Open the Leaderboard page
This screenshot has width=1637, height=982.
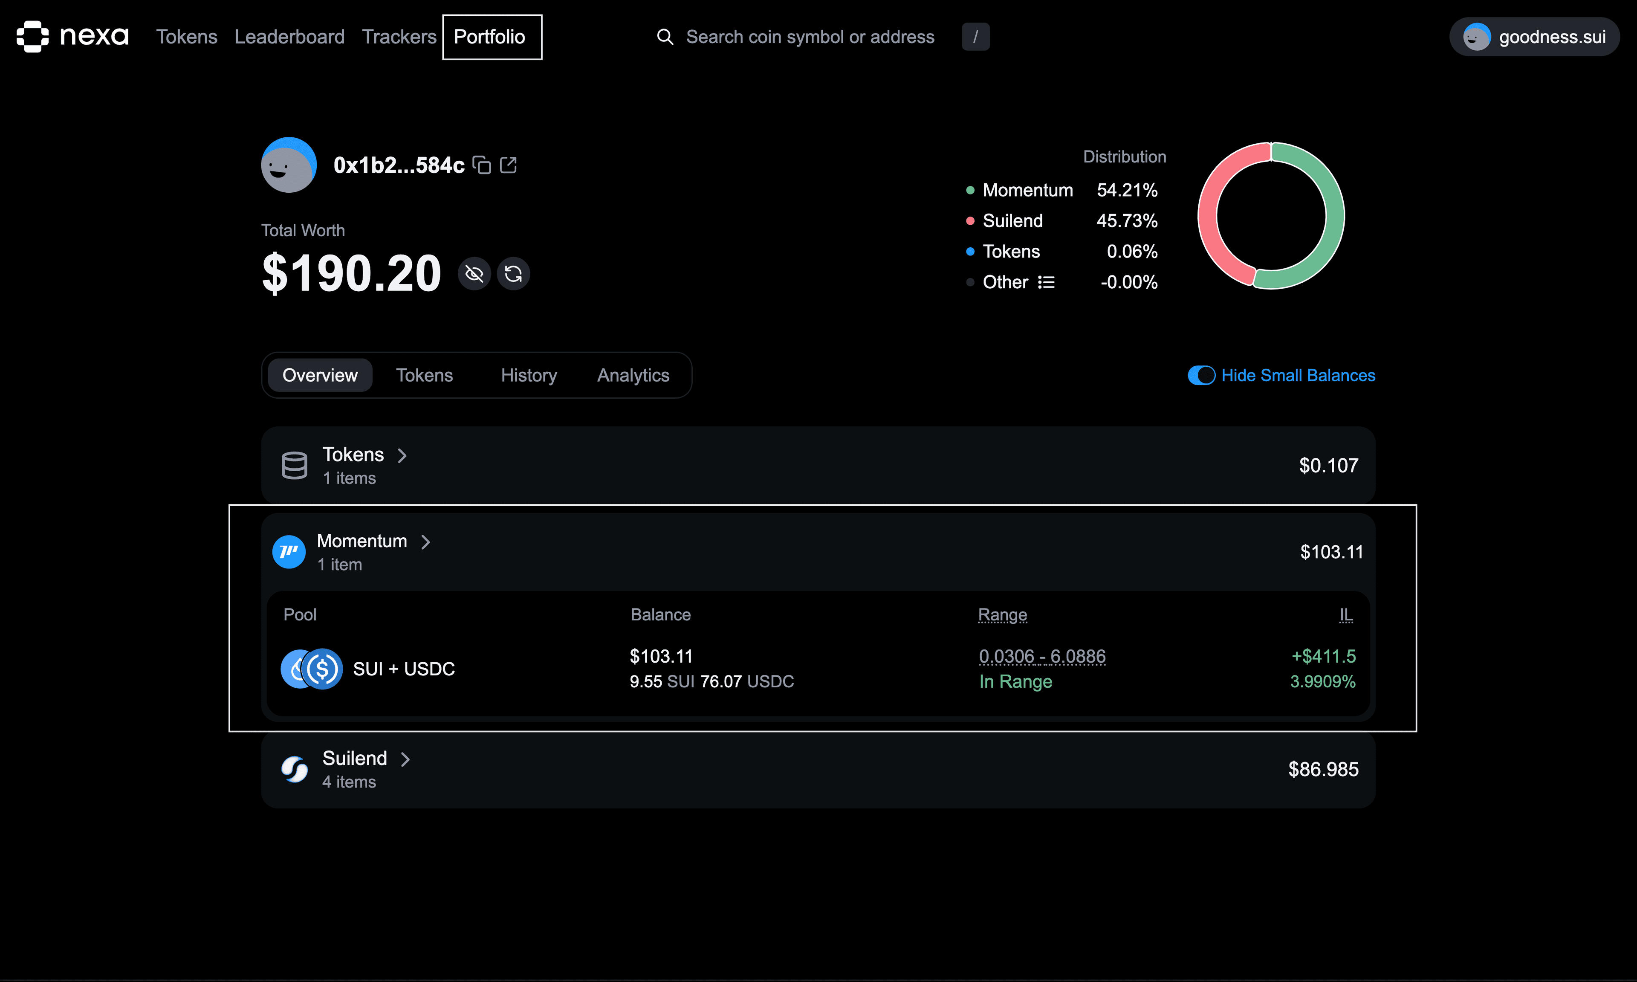[289, 36]
